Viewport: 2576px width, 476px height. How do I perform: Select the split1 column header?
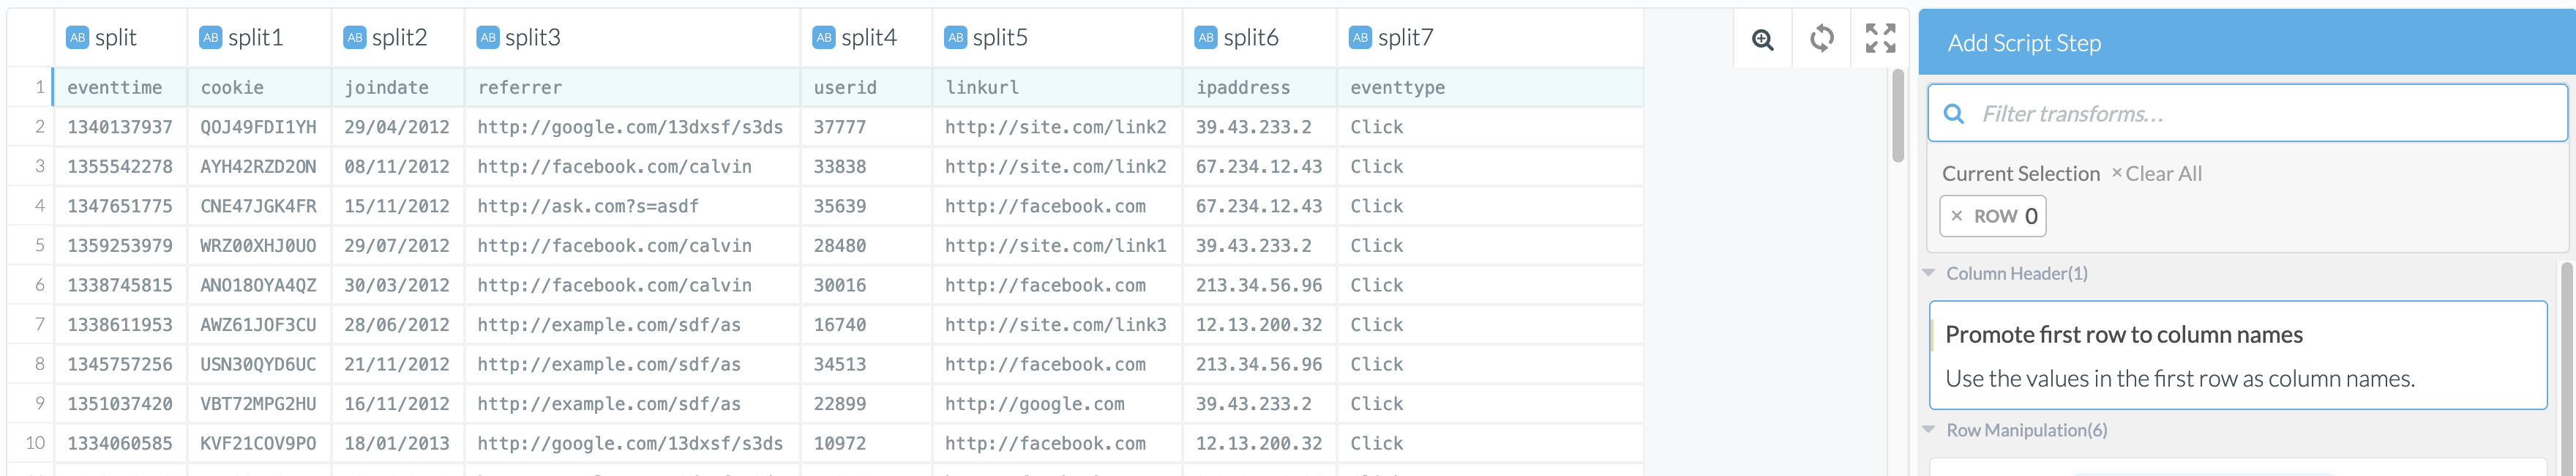pos(255,38)
